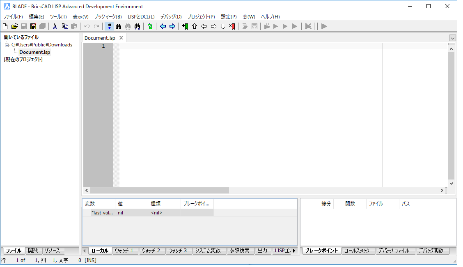
Task: Open the 設定(P) menu
Action: coord(229,16)
